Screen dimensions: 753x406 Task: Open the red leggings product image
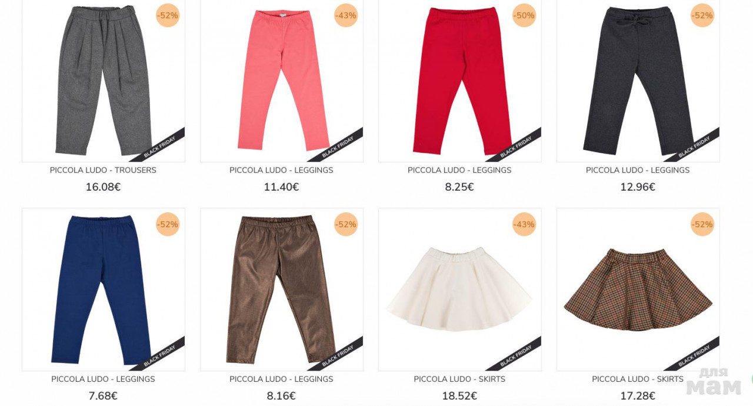[x=460, y=81]
